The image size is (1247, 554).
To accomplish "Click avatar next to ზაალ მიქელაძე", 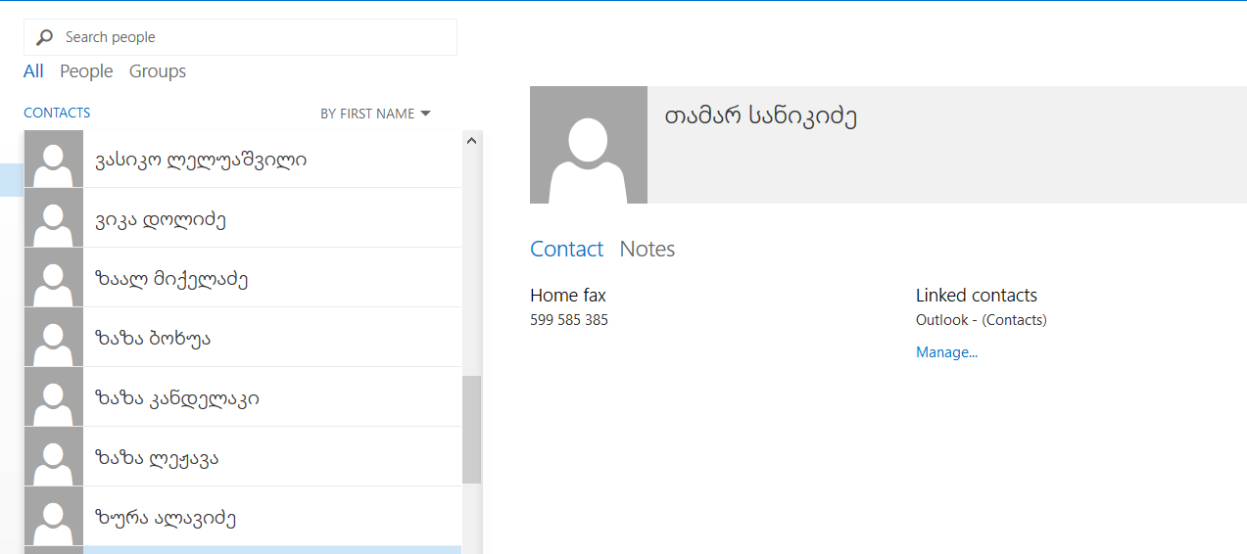I will click(x=53, y=278).
